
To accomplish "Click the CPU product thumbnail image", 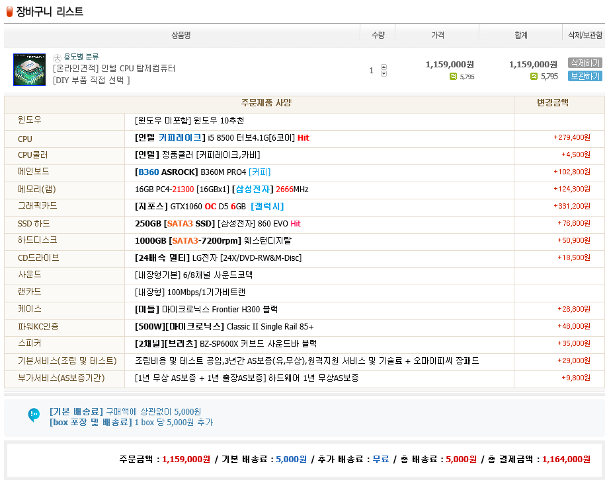I will pos(29,69).
